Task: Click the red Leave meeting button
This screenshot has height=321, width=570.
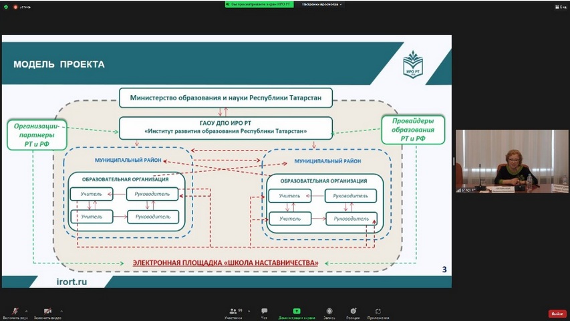Action: [x=557, y=314]
